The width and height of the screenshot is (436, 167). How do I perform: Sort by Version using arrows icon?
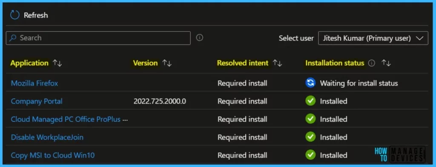pyautogui.click(x=167, y=63)
